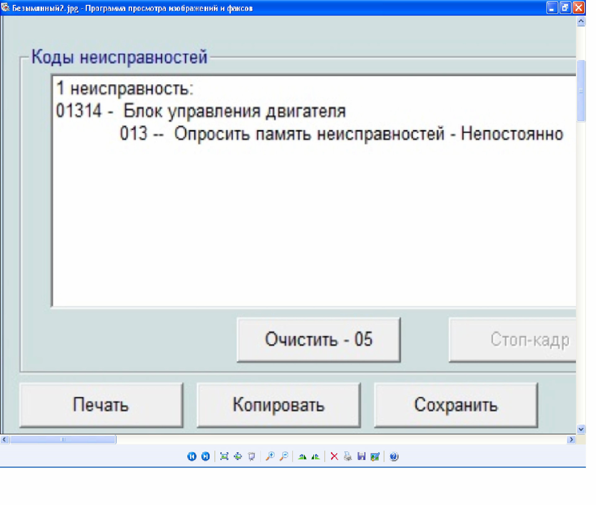This screenshot has width=596, height=505.
Task: Click the Печать button
Action: 101,405
